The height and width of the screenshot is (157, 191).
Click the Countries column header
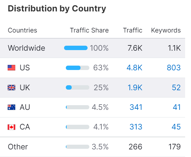tap(22, 30)
